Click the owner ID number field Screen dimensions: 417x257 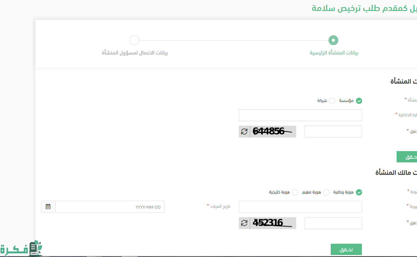click(300, 207)
